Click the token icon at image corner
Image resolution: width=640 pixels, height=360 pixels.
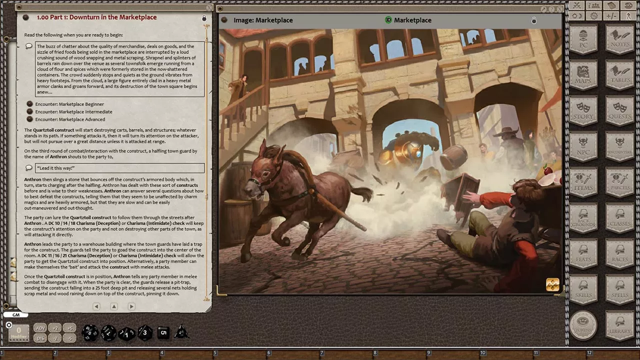[552, 284]
